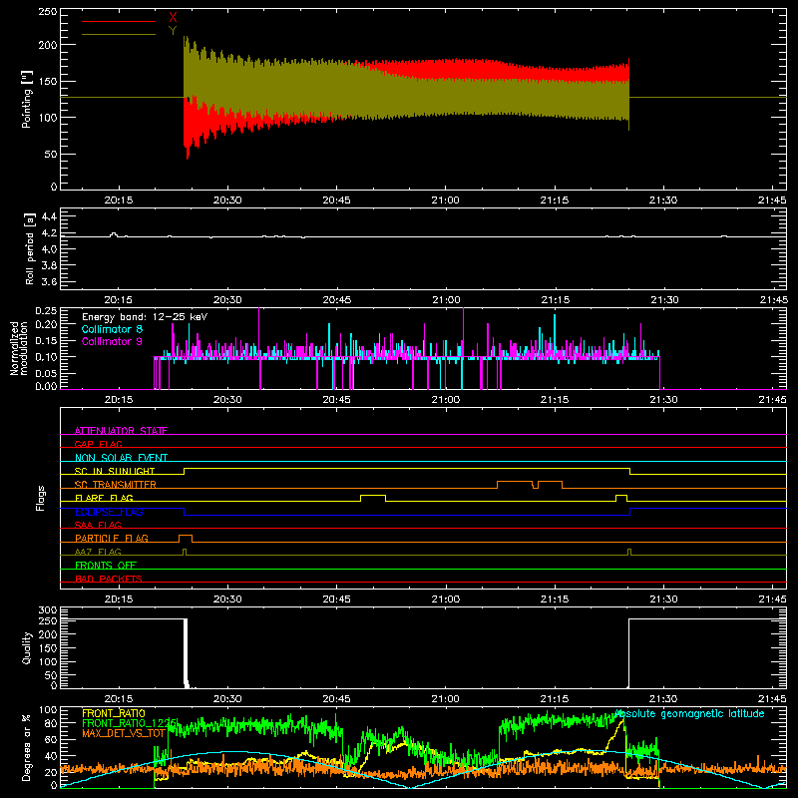This screenshot has height=798, width=798.
Task: Click the olive Y legend label
Action: pos(173,31)
